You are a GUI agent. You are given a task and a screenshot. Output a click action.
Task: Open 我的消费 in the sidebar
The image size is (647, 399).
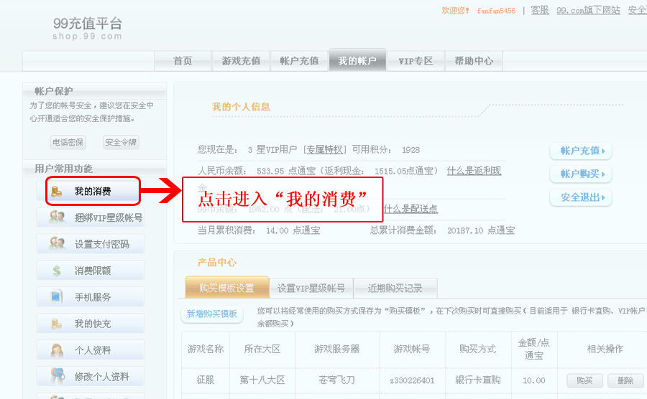point(93,192)
